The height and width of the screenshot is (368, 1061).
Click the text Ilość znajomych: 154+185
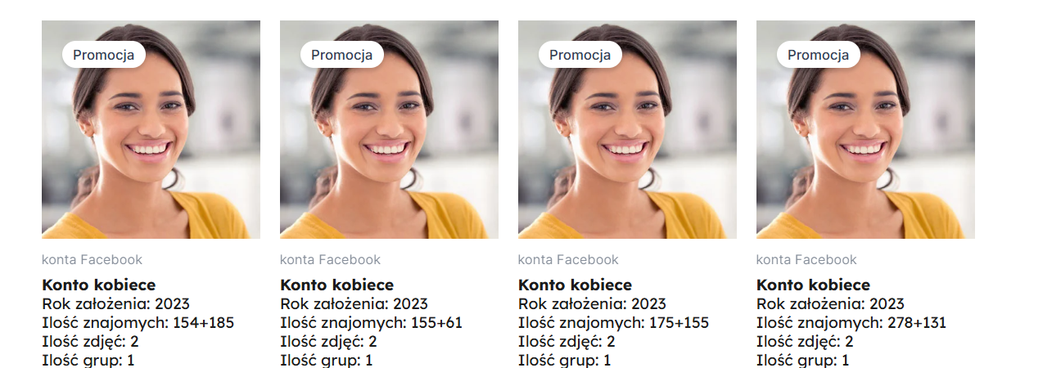click(x=138, y=323)
